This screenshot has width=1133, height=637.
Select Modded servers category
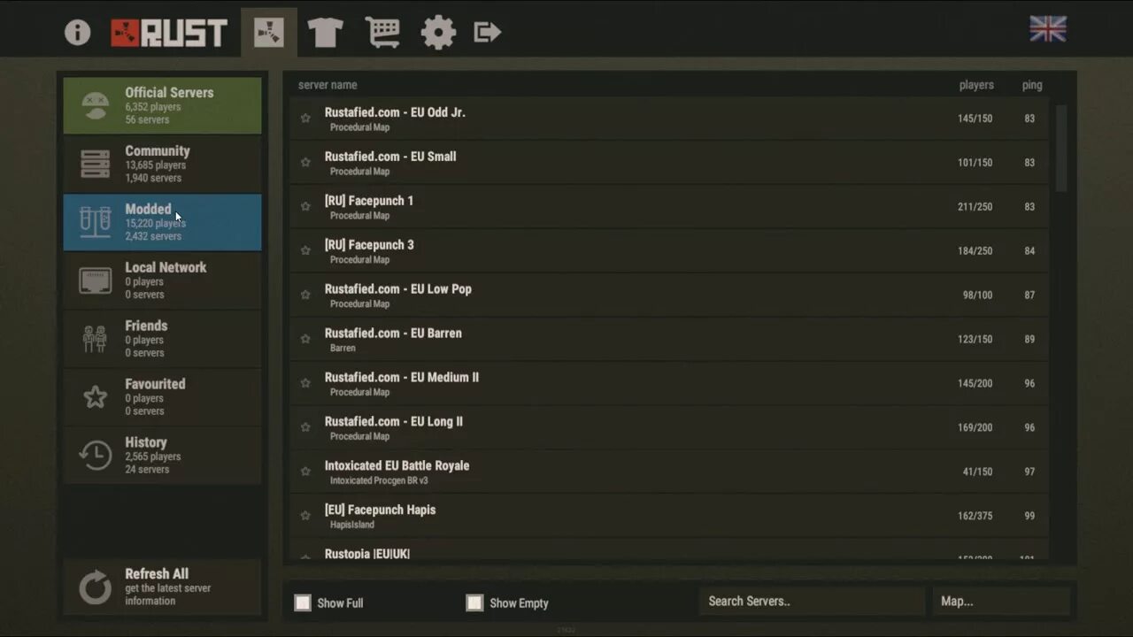[162, 222]
